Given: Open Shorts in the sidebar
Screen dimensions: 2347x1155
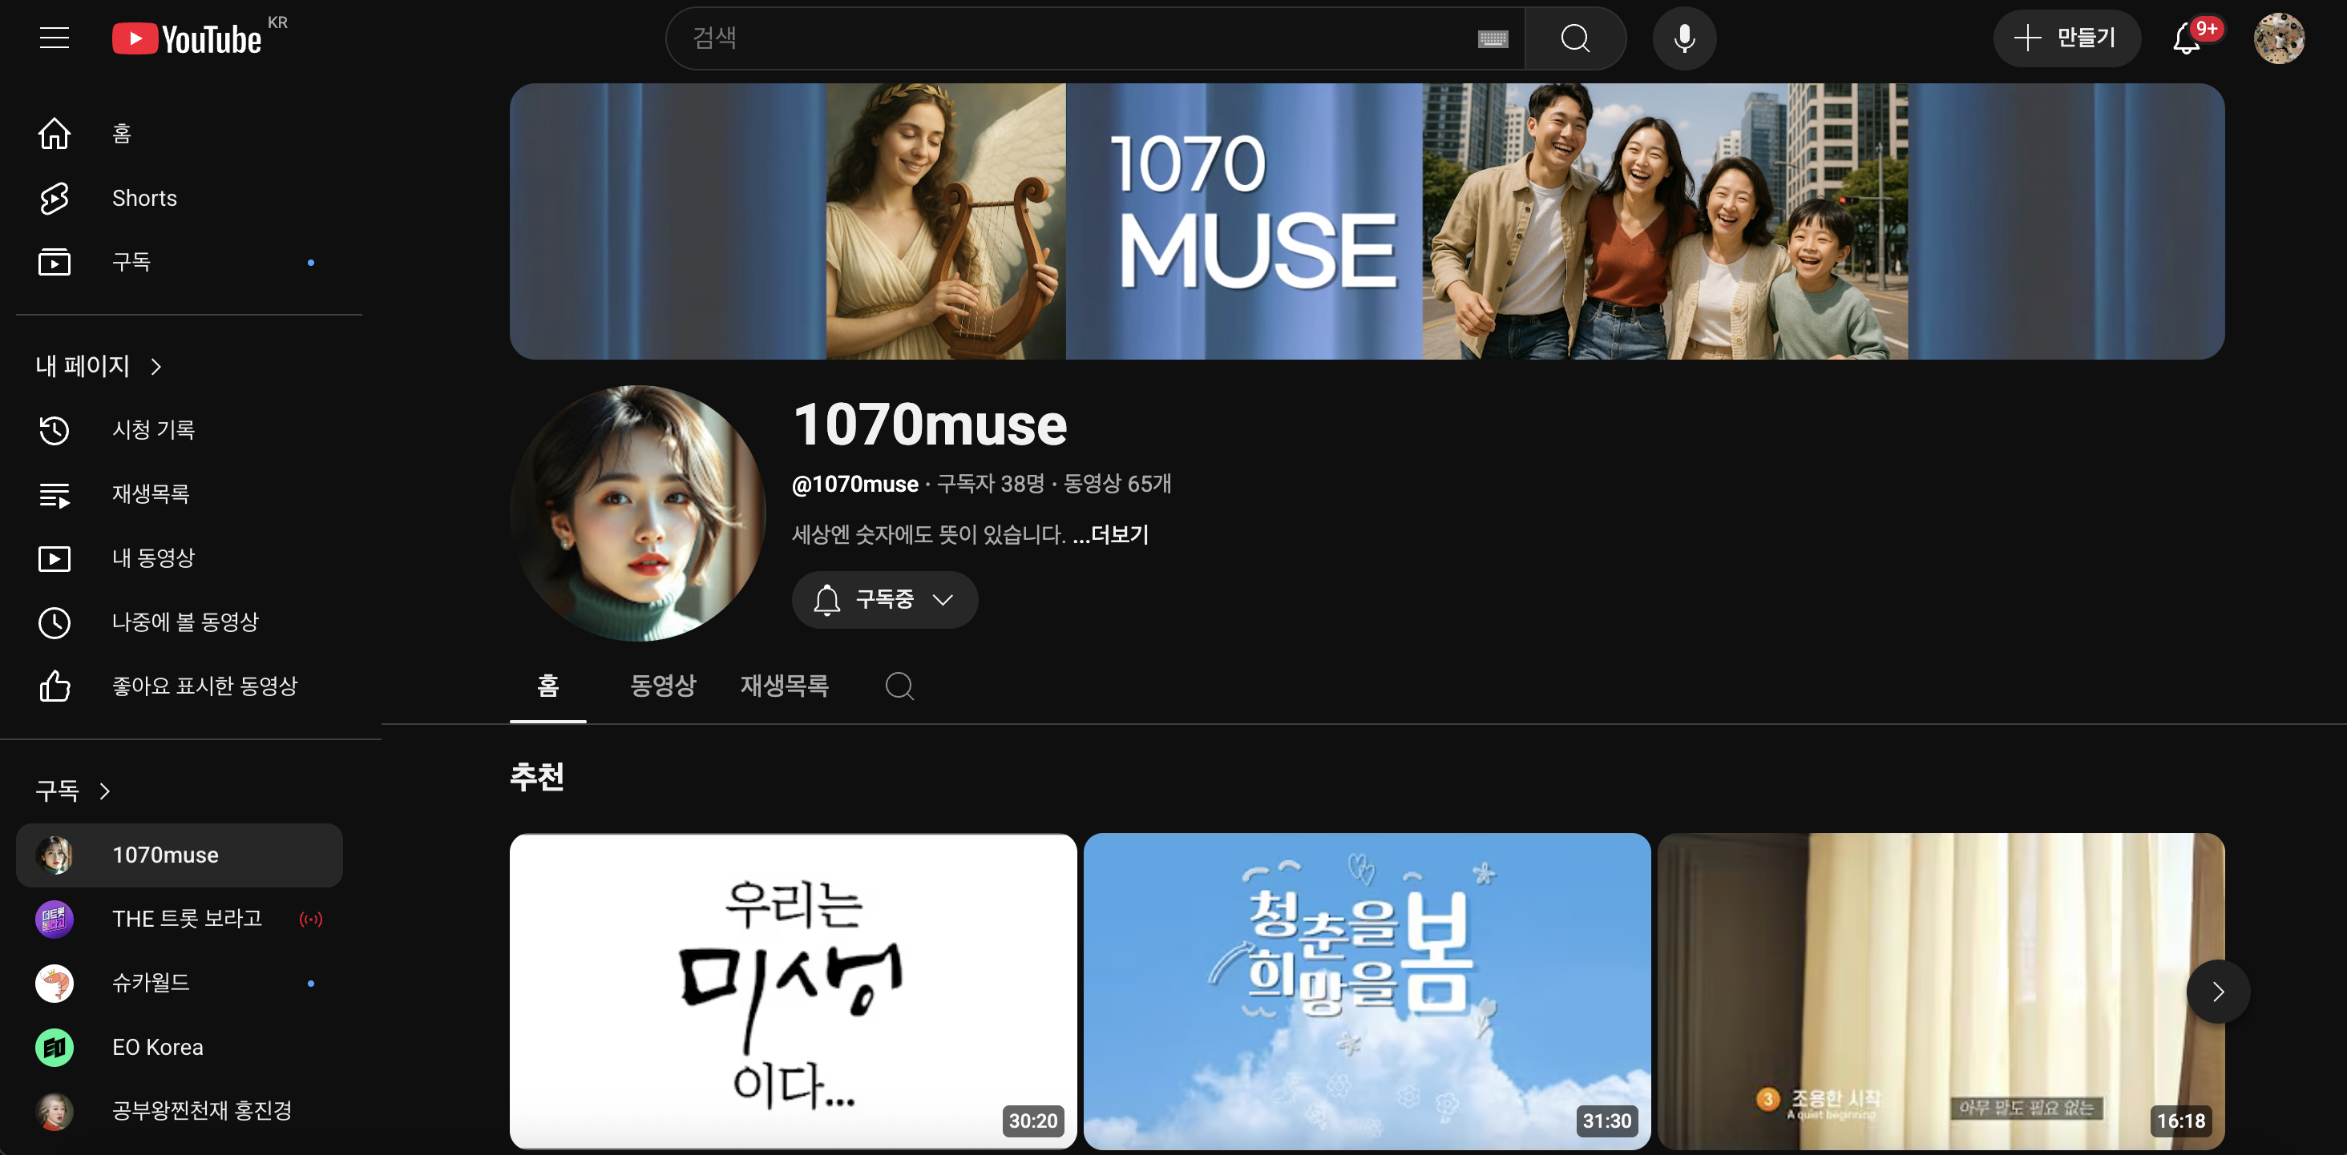Looking at the screenshot, I should point(144,199).
